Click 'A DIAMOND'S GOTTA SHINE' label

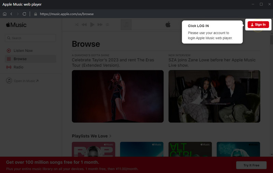(x=91, y=55)
